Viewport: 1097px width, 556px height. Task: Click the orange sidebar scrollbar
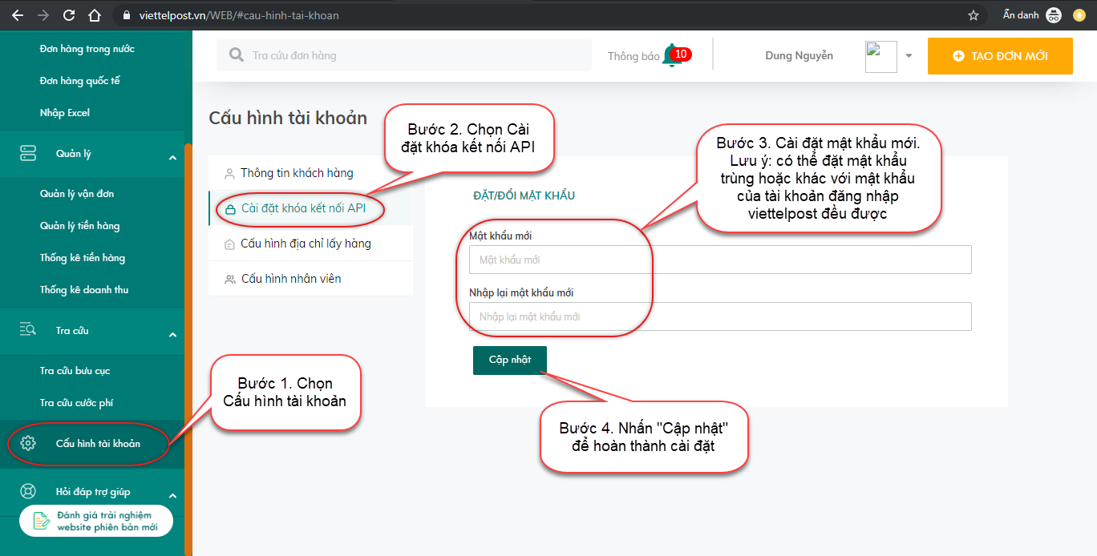click(188, 349)
